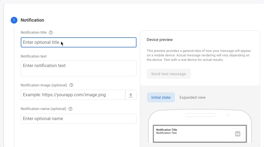
Task: Click the 'Notification title' field label
Action: [x=33, y=33]
